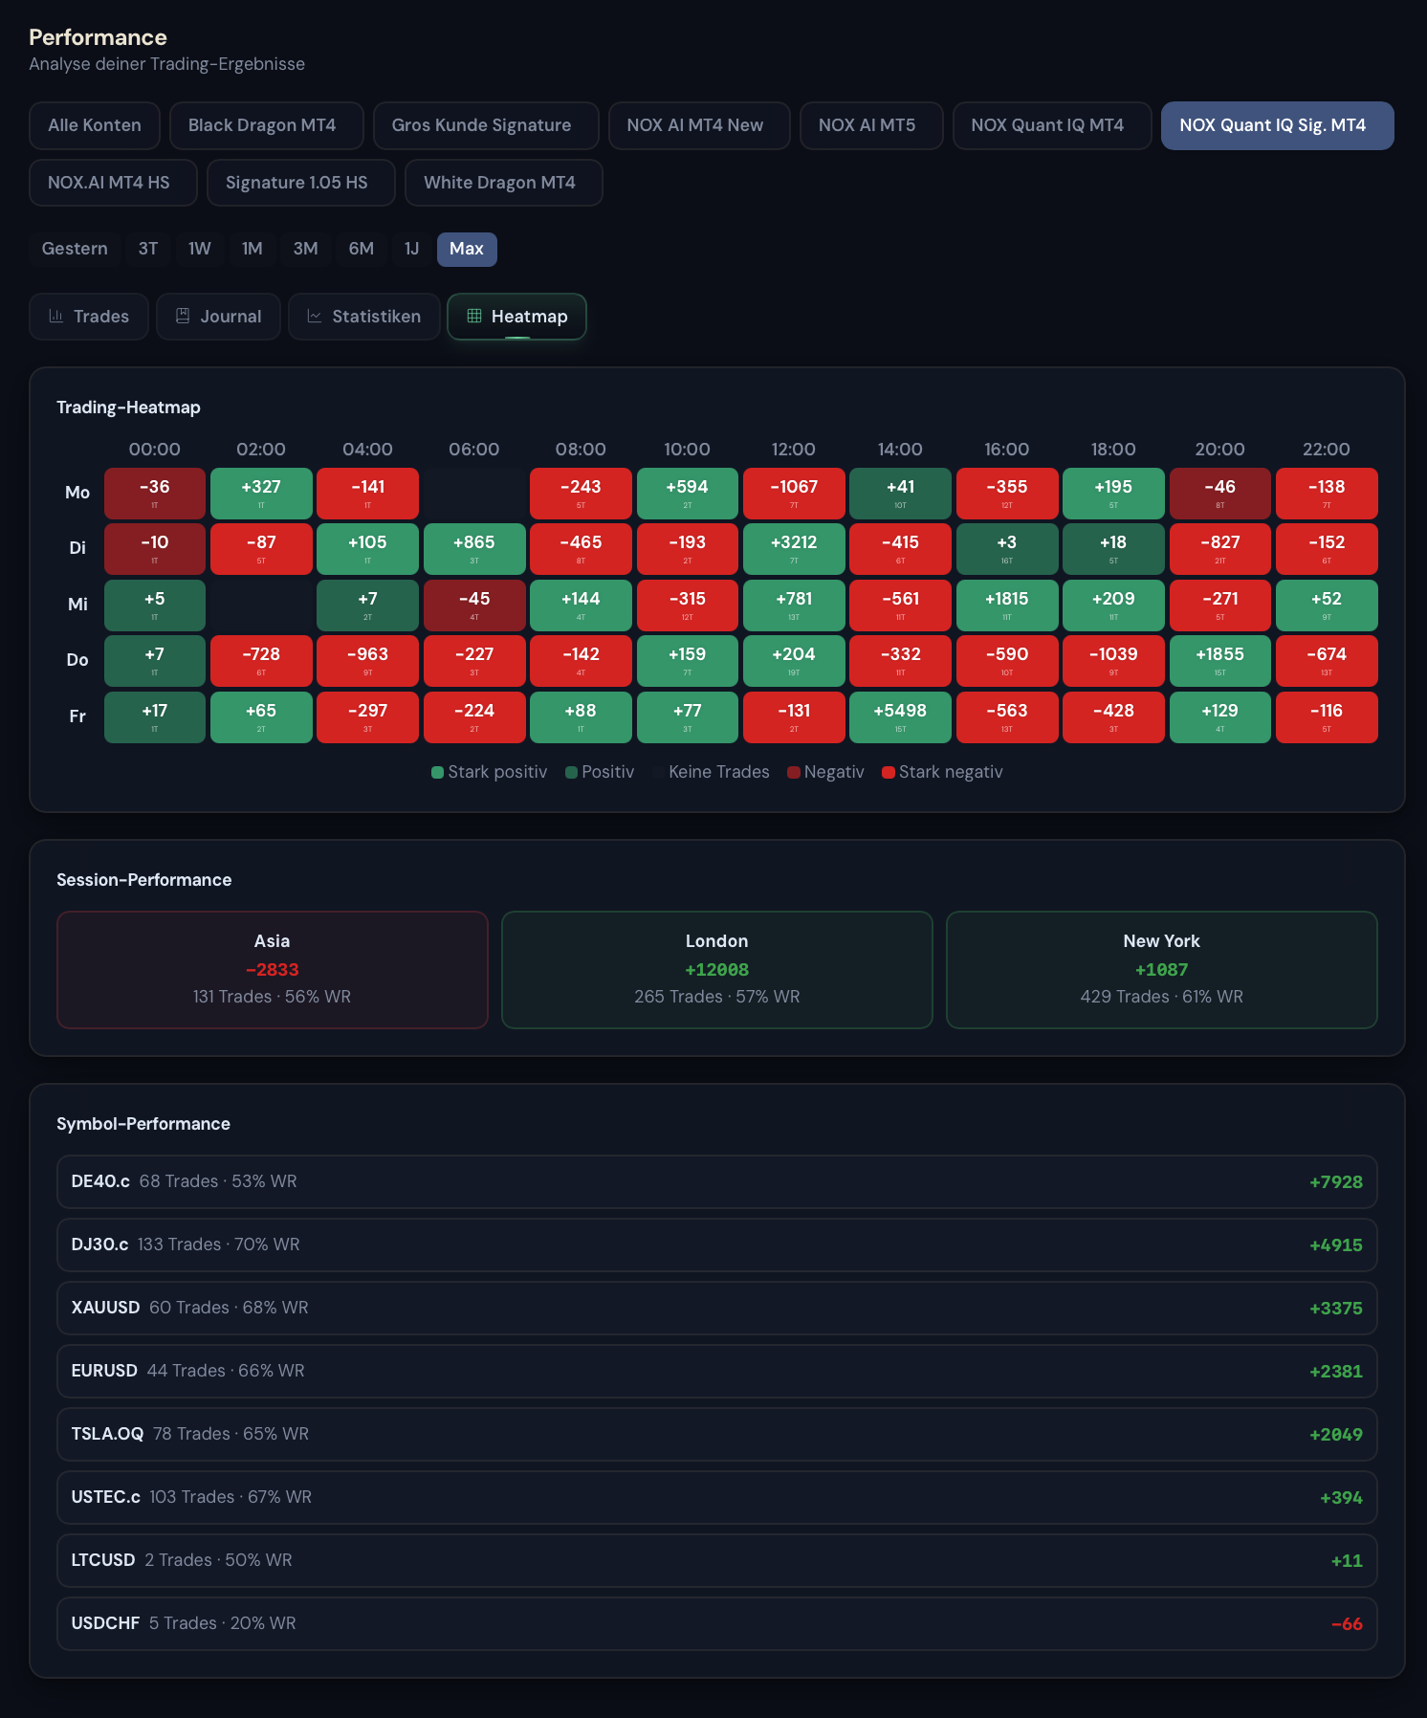Viewport: 1427px width, 1718px height.
Task: Open the Journal tab
Action: (218, 317)
